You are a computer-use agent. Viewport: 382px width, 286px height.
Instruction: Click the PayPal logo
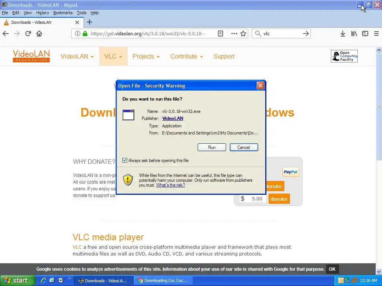[291, 172]
